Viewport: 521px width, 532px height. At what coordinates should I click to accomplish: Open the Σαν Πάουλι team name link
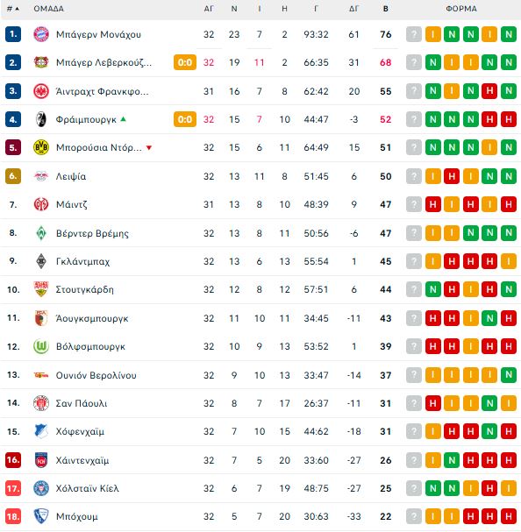[82, 403]
